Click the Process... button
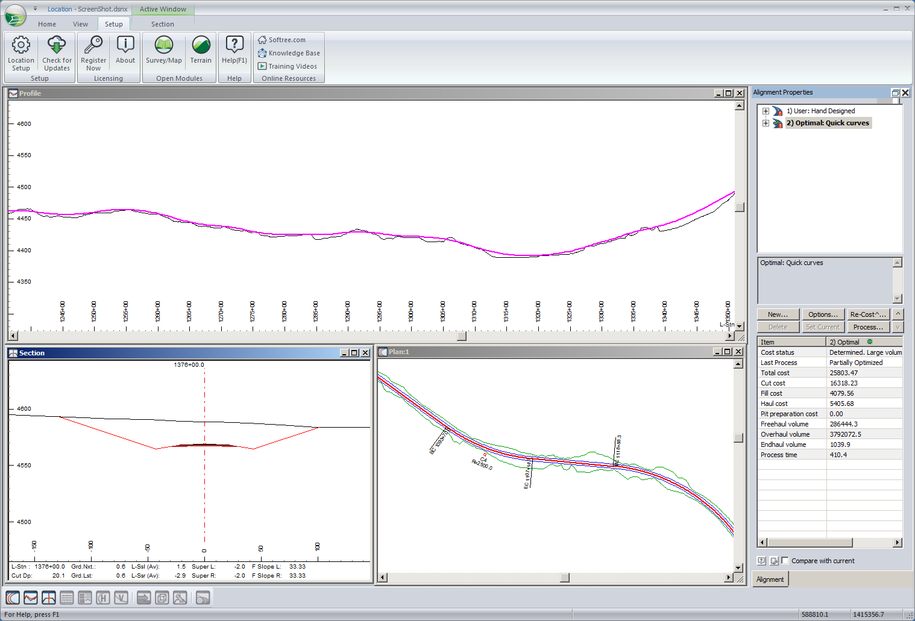The width and height of the screenshot is (915, 621). pos(867,327)
